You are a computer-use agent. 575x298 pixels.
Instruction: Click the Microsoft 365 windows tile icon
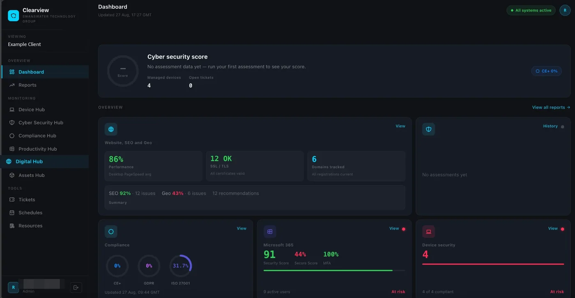[270, 231]
